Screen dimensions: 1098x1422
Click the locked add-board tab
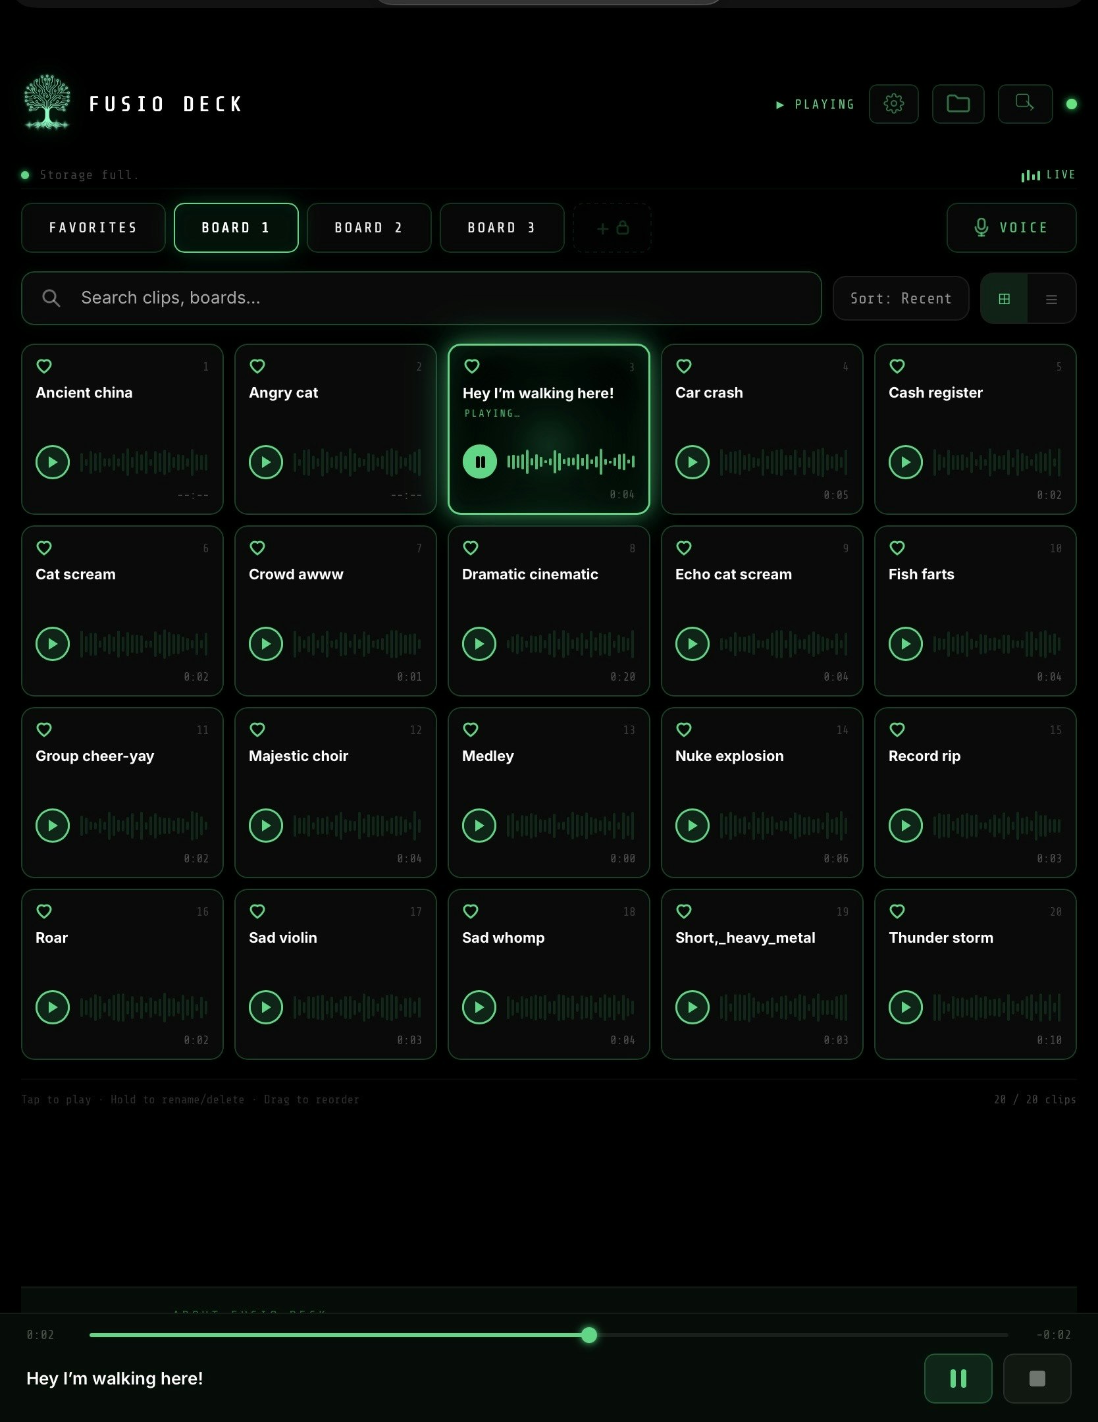pos(612,228)
